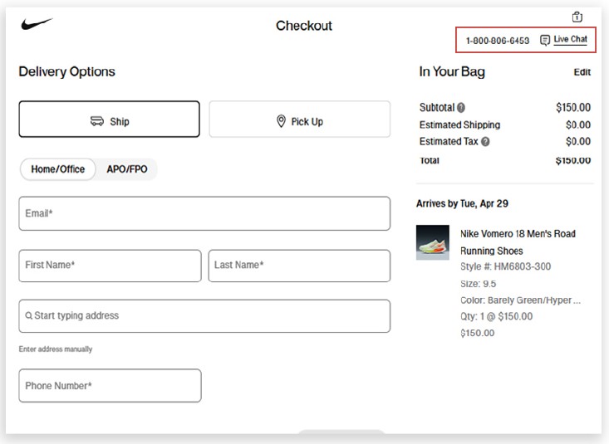The height and width of the screenshot is (444, 609).
Task: Click the search magnifier in address field
Action: click(x=29, y=315)
